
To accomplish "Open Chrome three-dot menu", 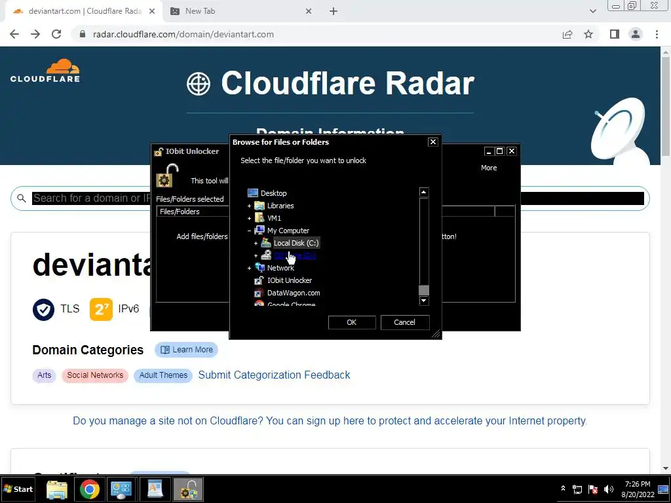I will [657, 34].
